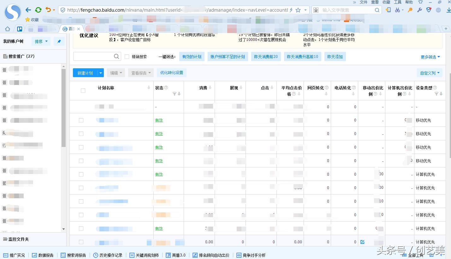Screen dimensions: 451x259
Task: Open the 新建计划 dropdown arrow
Action: tap(100, 73)
